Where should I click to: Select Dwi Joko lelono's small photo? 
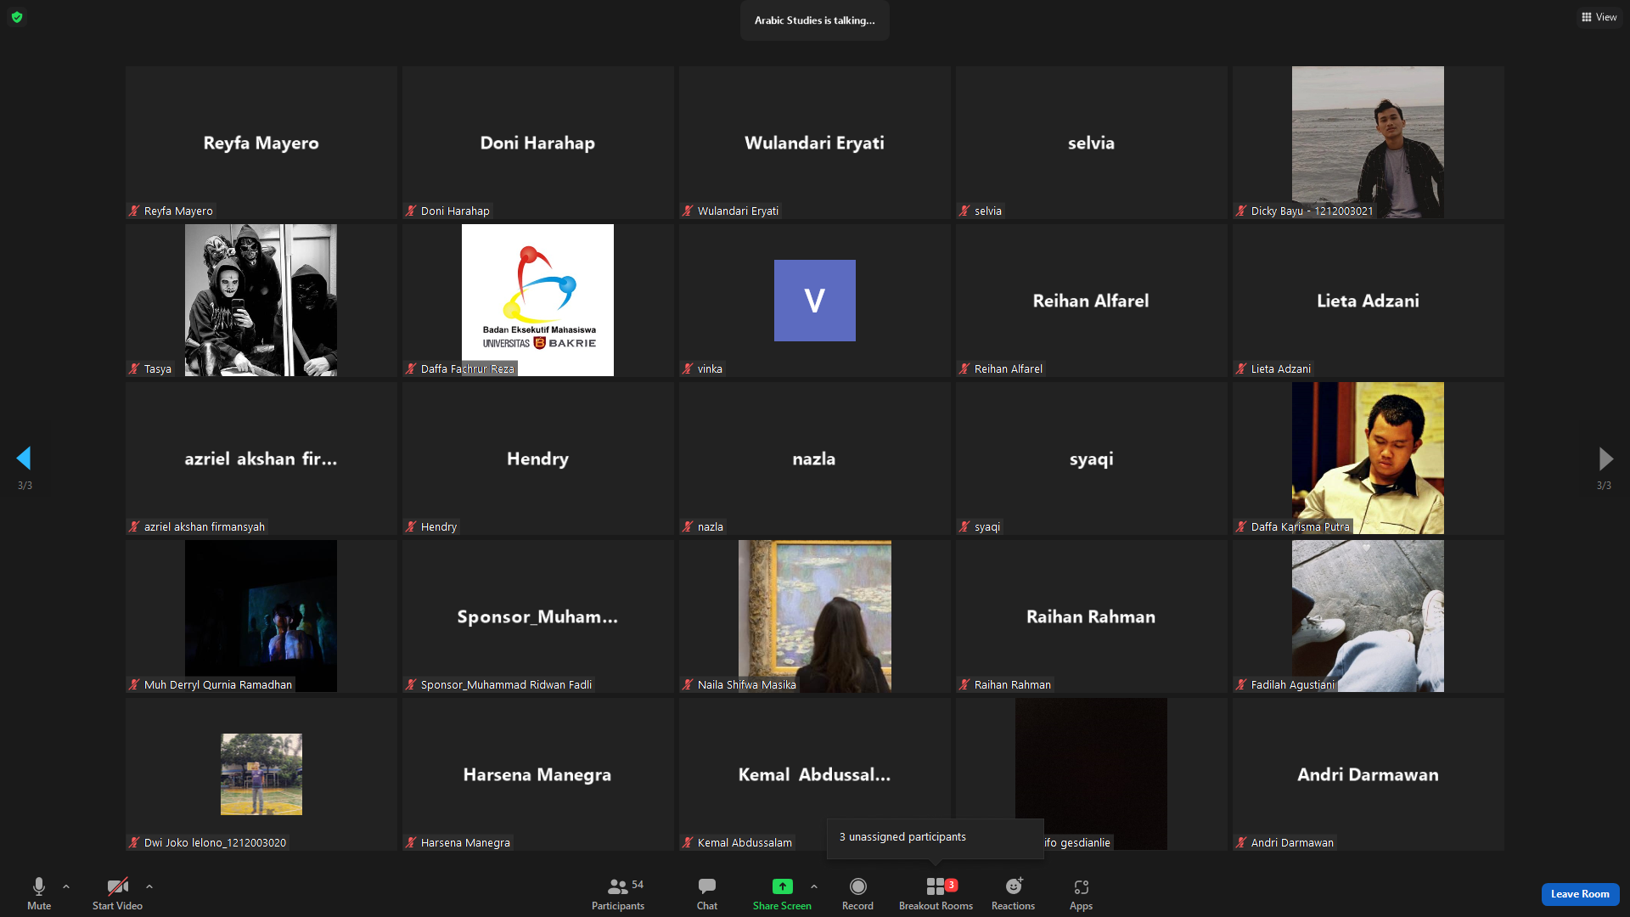261,774
